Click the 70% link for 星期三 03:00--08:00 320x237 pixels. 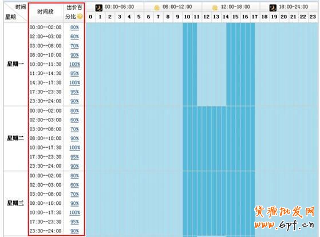tap(74, 194)
